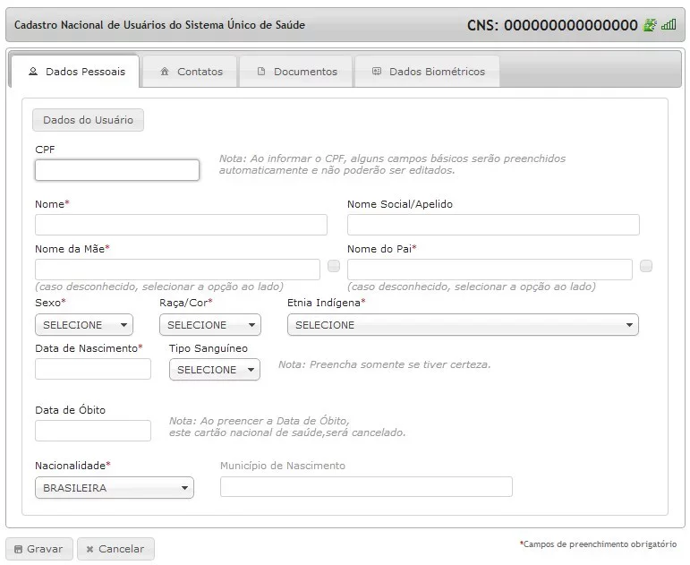Image resolution: width=690 pixels, height=565 pixels.
Task: Check unknown father checkbox beside Nome do Pai
Action: click(646, 266)
